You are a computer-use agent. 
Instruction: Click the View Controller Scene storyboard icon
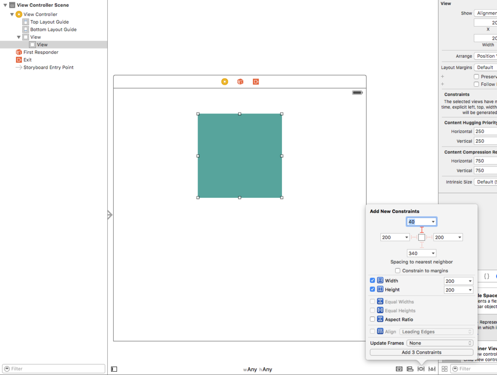[x=12, y=5]
